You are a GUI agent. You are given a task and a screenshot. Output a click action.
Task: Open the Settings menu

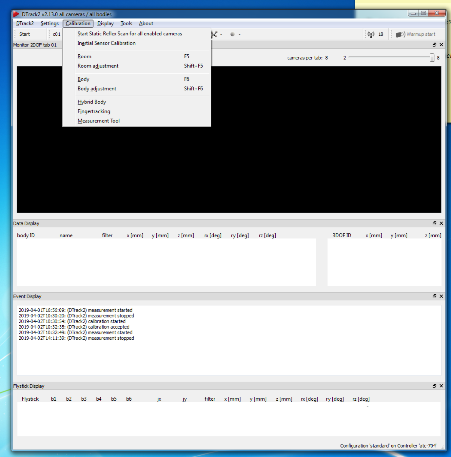pyautogui.click(x=49, y=24)
